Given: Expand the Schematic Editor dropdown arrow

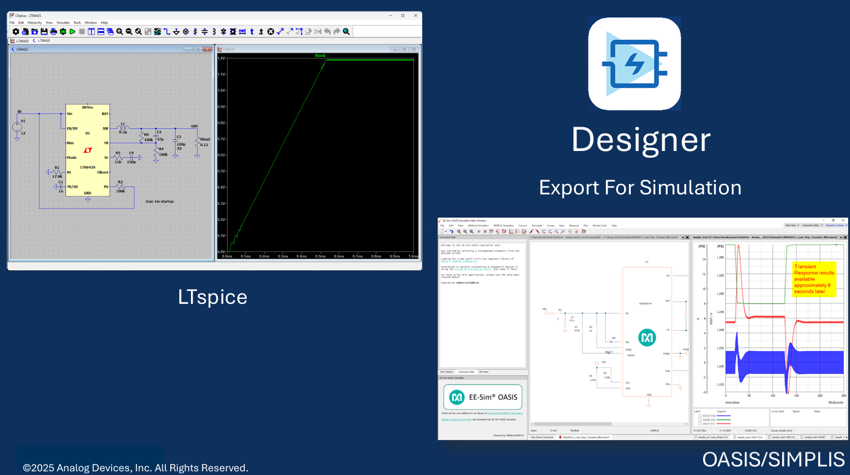Looking at the screenshot, I should pyautogui.click(x=821, y=225).
